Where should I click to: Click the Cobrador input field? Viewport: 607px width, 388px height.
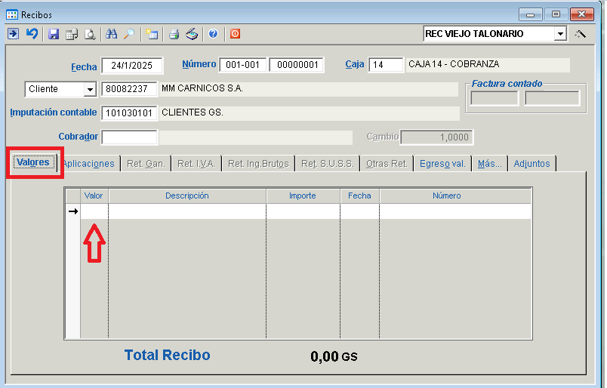pos(129,137)
